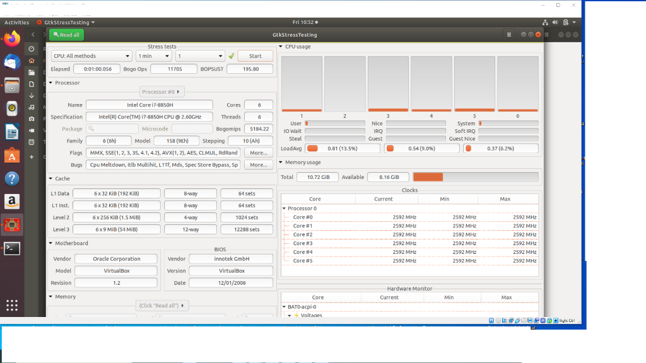Open Firefox from the dock
This screenshot has height=363, width=646.
(12, 39)
